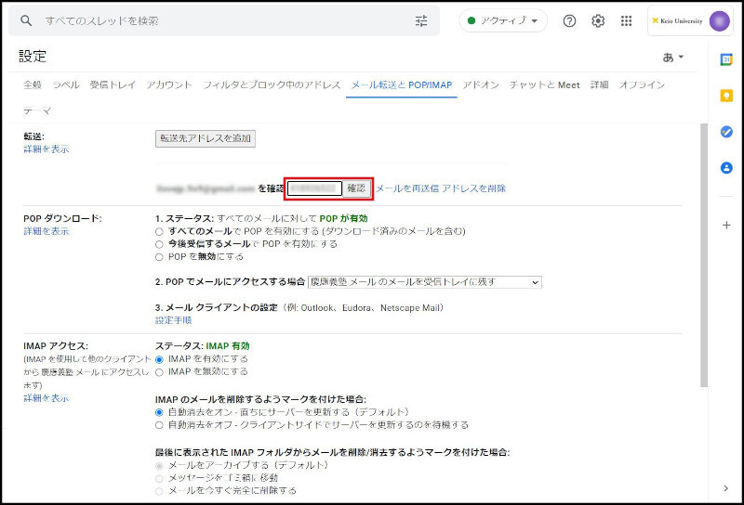Open the search filter options icon
The height and width of the screenshot is (505, 744).
(x=421, y=20)
